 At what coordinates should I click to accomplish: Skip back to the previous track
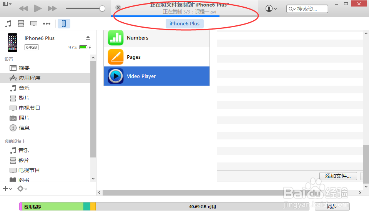pyautogui.click(x=23, y=9)
